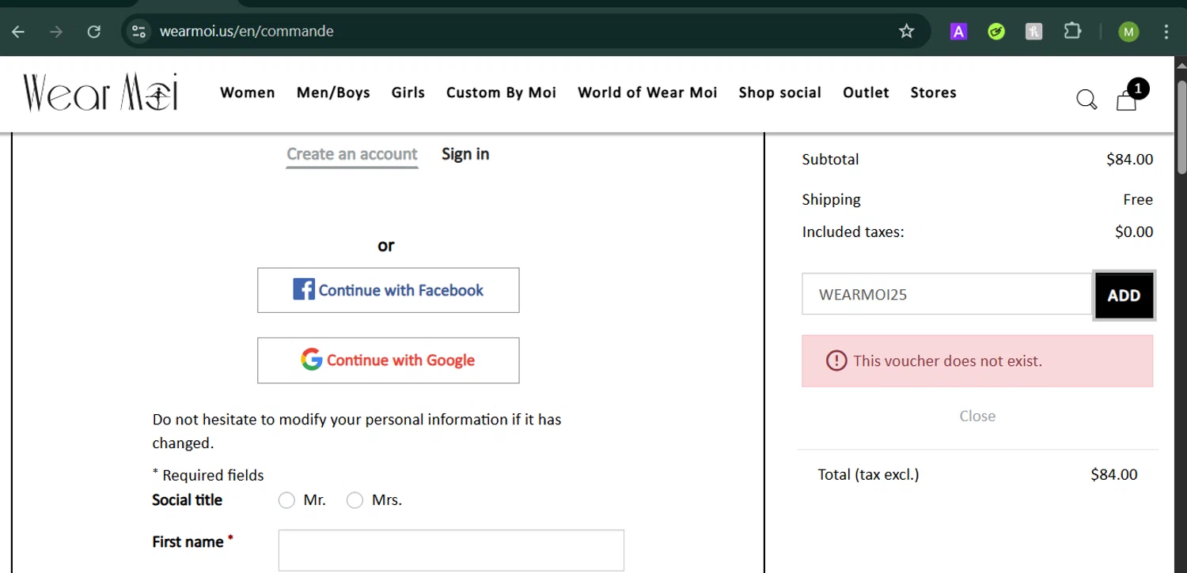Open Chrome three-dot menu
Screen dimensions: 1187x573
[1166, 32]
